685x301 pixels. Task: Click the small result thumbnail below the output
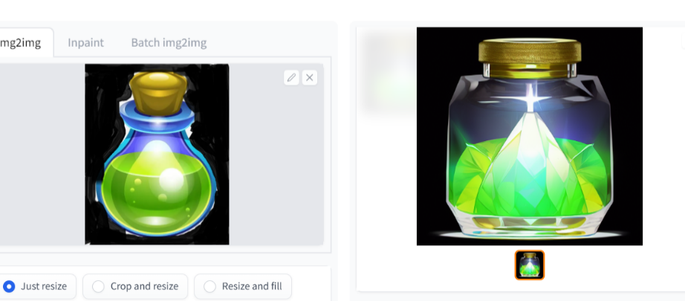click(530, 265)
